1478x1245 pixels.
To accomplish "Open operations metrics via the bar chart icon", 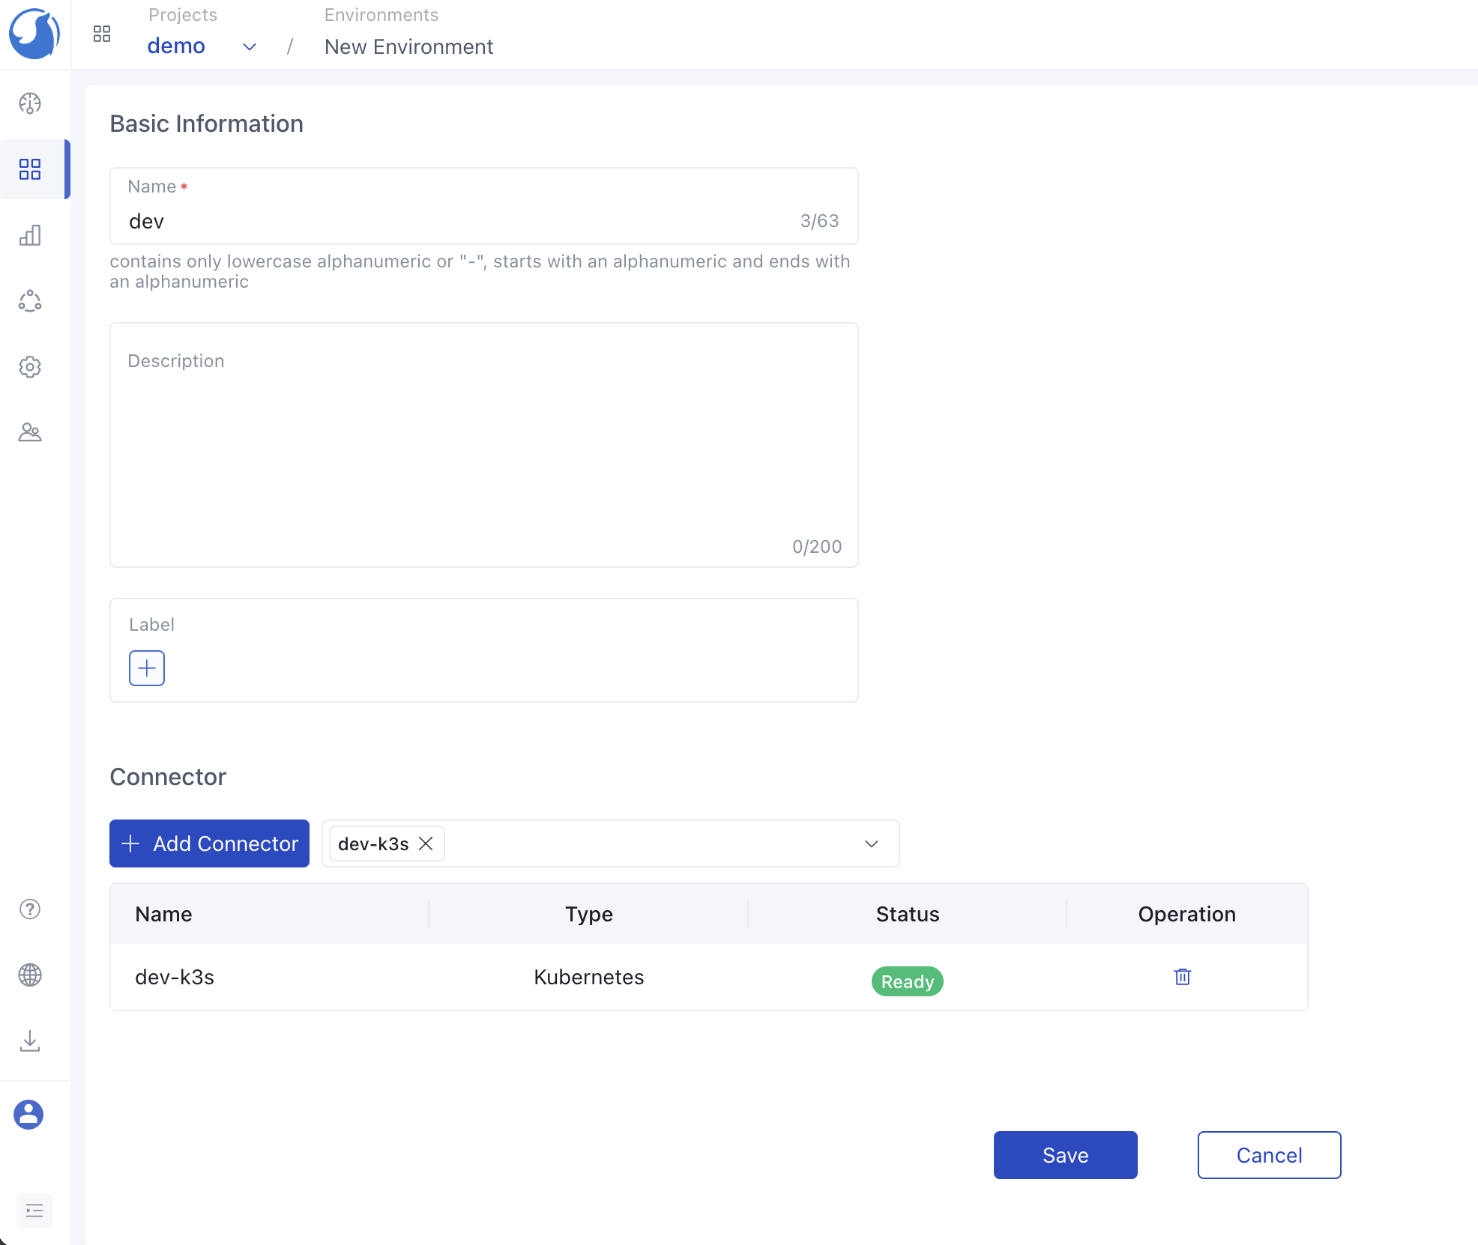I will (29, 235).
